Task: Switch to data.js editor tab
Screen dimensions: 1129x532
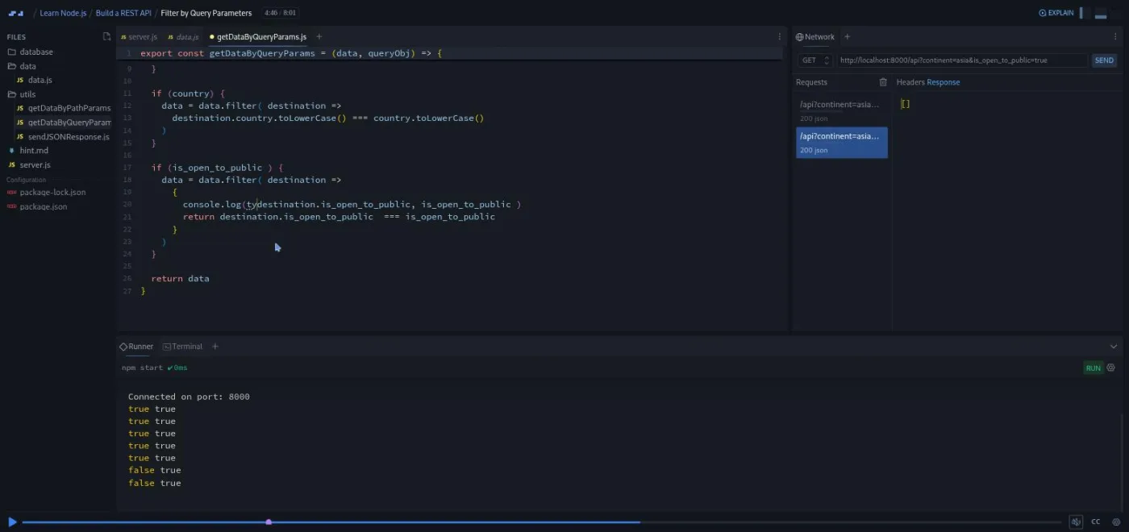Action: 183,37
